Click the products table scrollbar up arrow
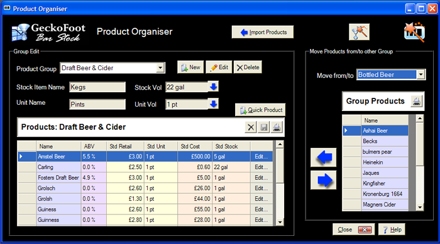The image size is (440, 244). pos(280,144)
